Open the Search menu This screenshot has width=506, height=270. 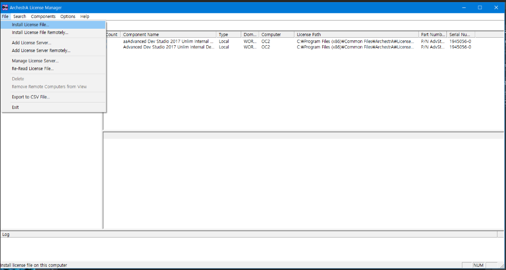[20, 16]
